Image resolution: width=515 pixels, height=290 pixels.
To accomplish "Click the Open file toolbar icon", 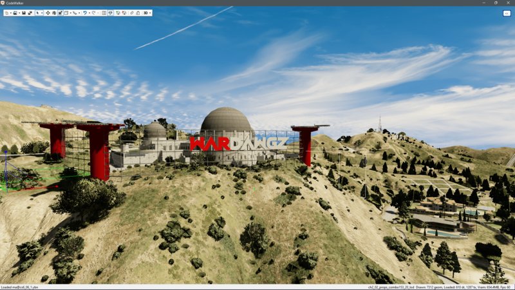I will pos(15,13).
